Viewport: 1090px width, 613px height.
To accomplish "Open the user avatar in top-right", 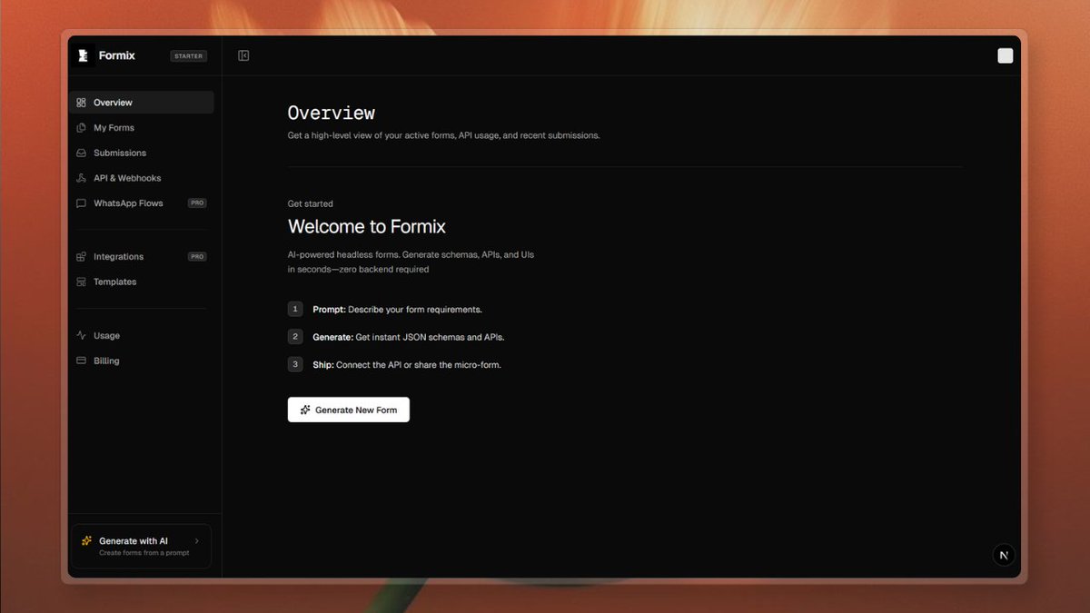I will [1006, 55].
